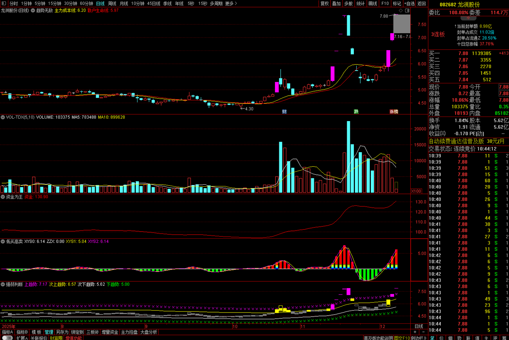Click the stock title 002682 龙洲股份
Viewport: 509px width, 340px height.
pos(460,5)
